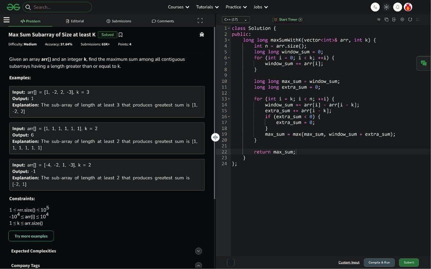Click the problem title 'Max Sum Subarray of Size at least K'
431x269 pixels.
point(52,35)
